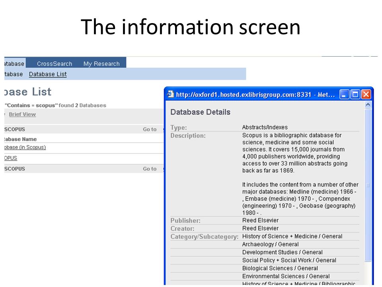Select the 'Abstracts/Indexes' type value
The image size is (382, 287).
click(x=265, y=127)
